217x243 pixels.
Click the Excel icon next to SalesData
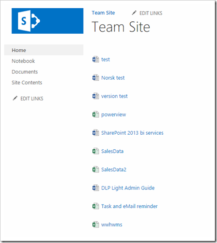point(96,151)
